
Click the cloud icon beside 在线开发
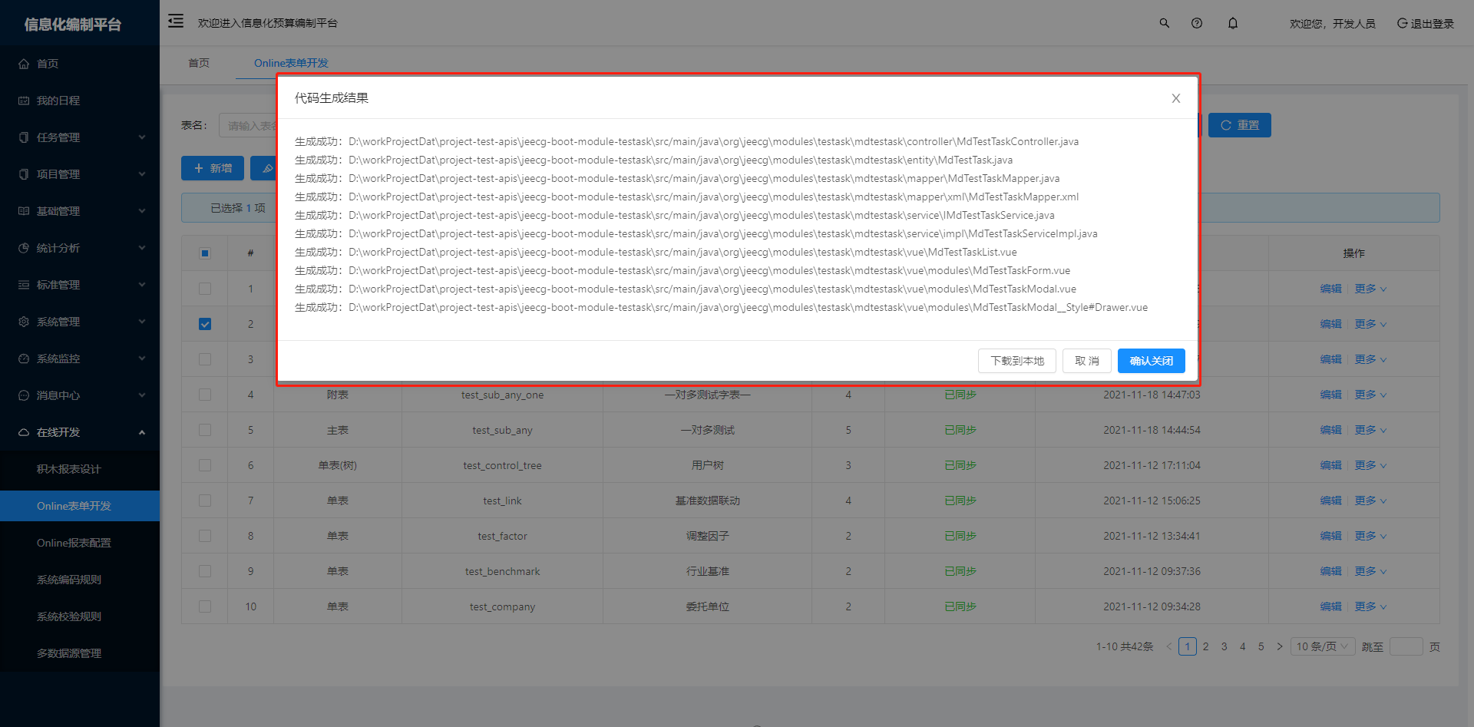point(24,432)
